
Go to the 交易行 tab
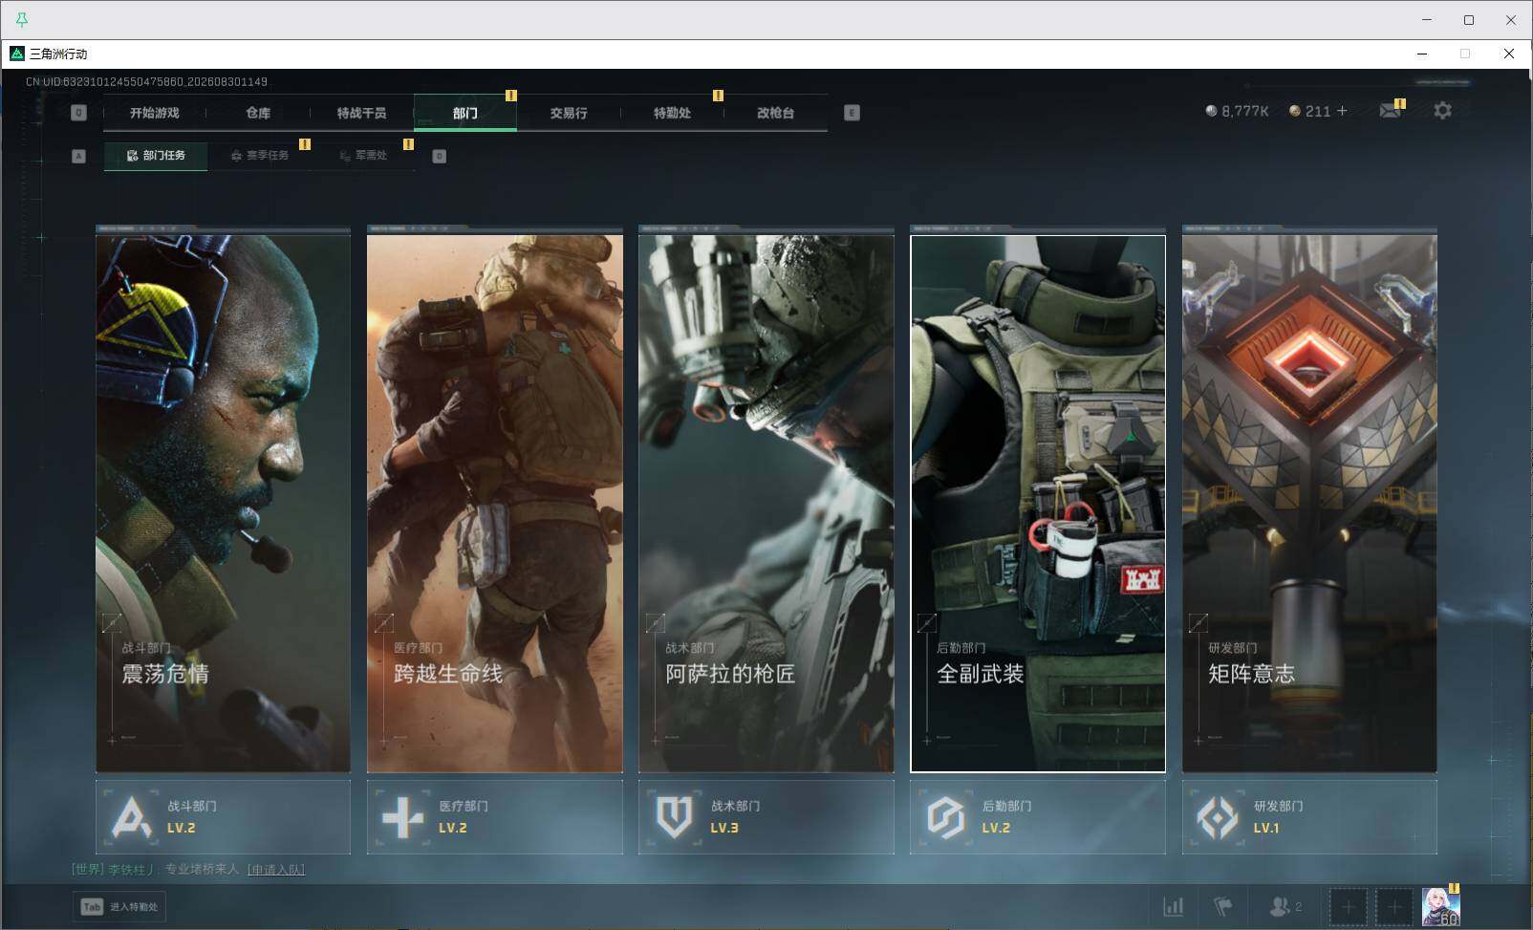[x=569, y=113]
